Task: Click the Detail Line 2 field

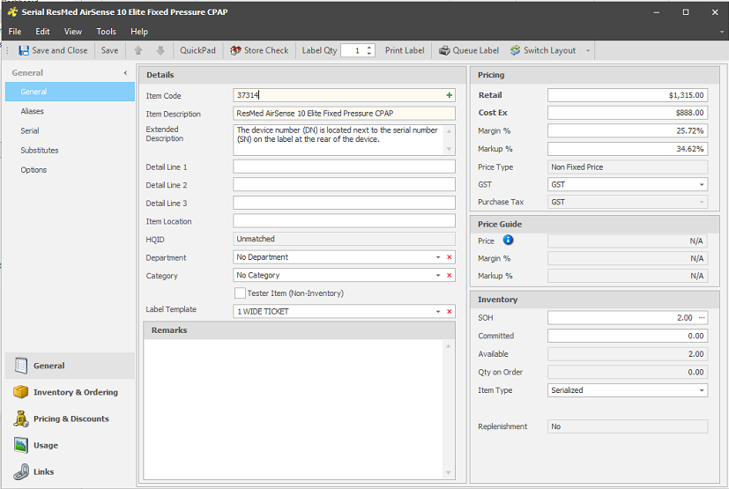Action: tap(344, 184)
